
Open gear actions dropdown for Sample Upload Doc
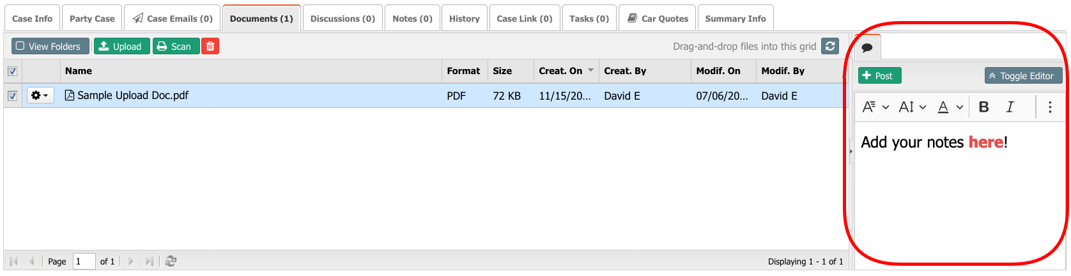click(x=40, y=96)
